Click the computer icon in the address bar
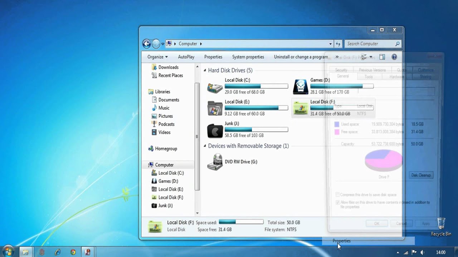The width and height of the screenshot is (458, 257). tap(169, 44)
